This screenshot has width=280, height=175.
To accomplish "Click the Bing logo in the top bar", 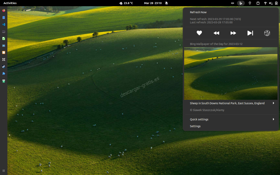I will [241, 3].
